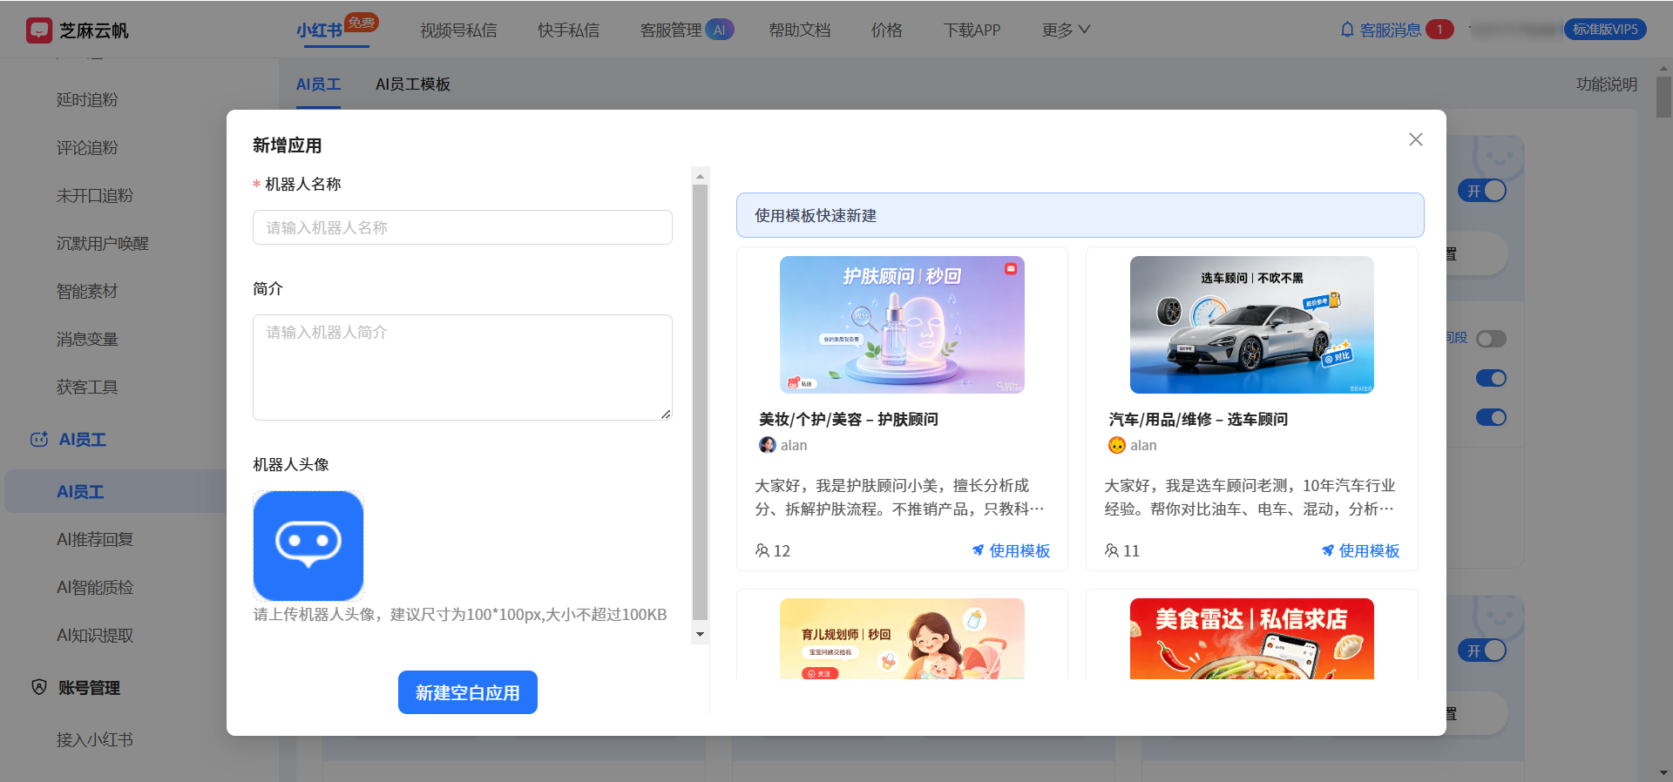
Task: Focus the 机器人名称 input field
Action: click(x=463, y=227)
